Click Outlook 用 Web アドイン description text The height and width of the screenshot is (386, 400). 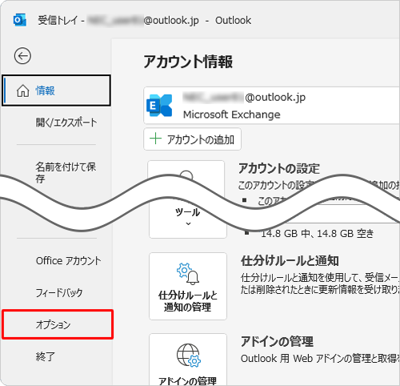click(320, 359)
